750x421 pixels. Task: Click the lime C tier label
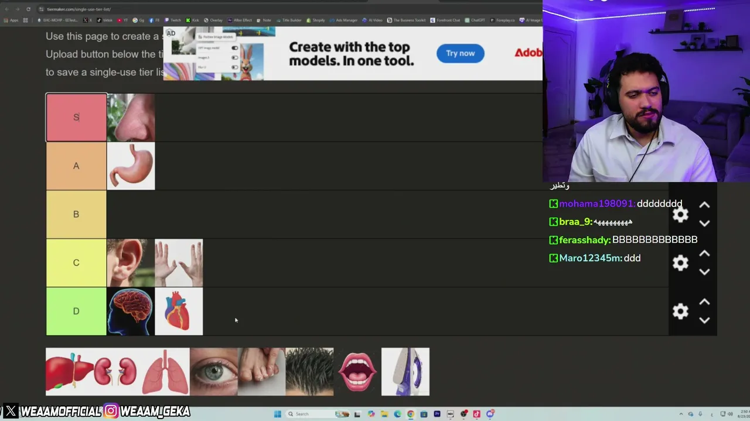pyautogui.click(x=76, y=263)
